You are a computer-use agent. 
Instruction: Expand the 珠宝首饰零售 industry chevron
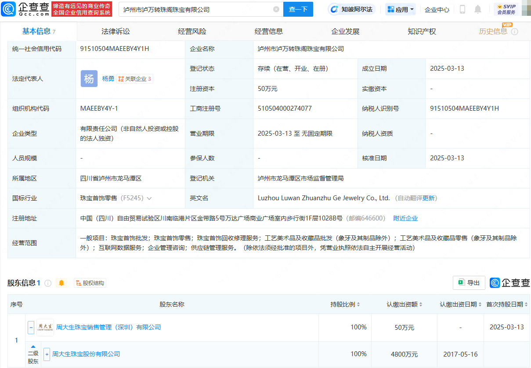click(x=149, y=198)
